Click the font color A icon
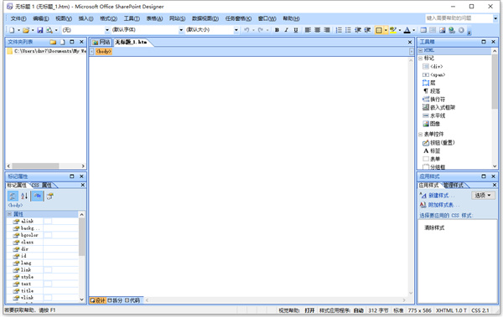Image resolution: width=503 pixels, height=317 pixels. coord(407,30)
